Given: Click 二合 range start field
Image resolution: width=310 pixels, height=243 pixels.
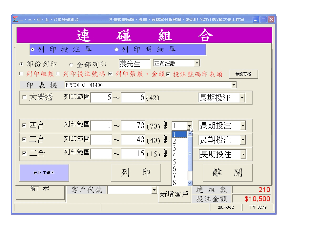Looking at the screenshot, I should pos(101,154).
